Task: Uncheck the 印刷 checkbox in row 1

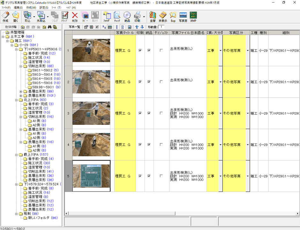Action: pos(140,50)
